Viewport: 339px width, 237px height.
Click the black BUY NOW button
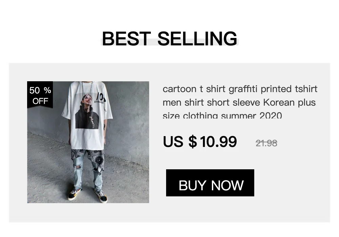(210, 183)
